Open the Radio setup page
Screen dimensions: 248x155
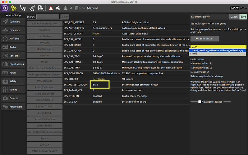(13, 47)
